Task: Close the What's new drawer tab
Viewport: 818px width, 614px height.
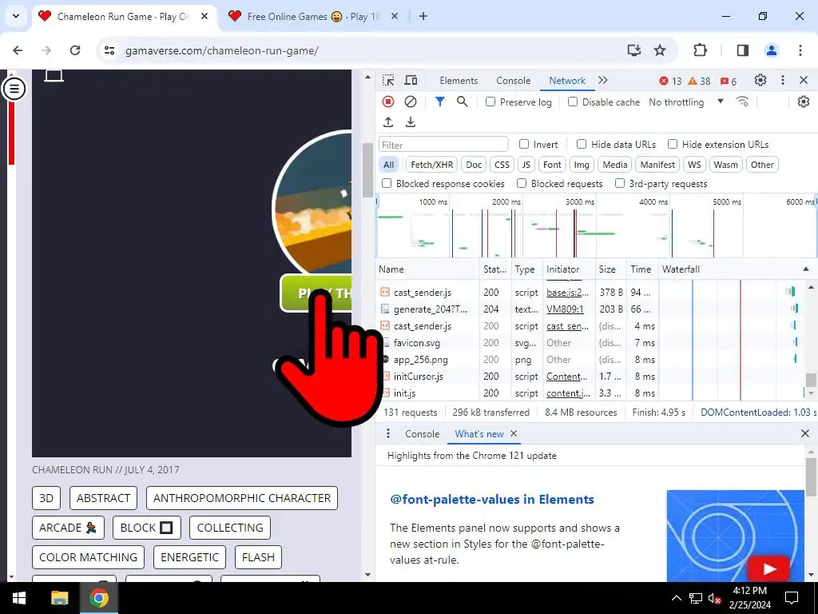Action: [514, 434]
